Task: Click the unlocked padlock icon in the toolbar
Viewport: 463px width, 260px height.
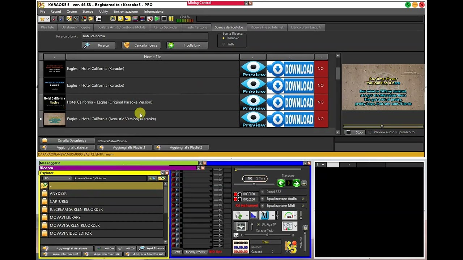Action: (x=98, y=19)
